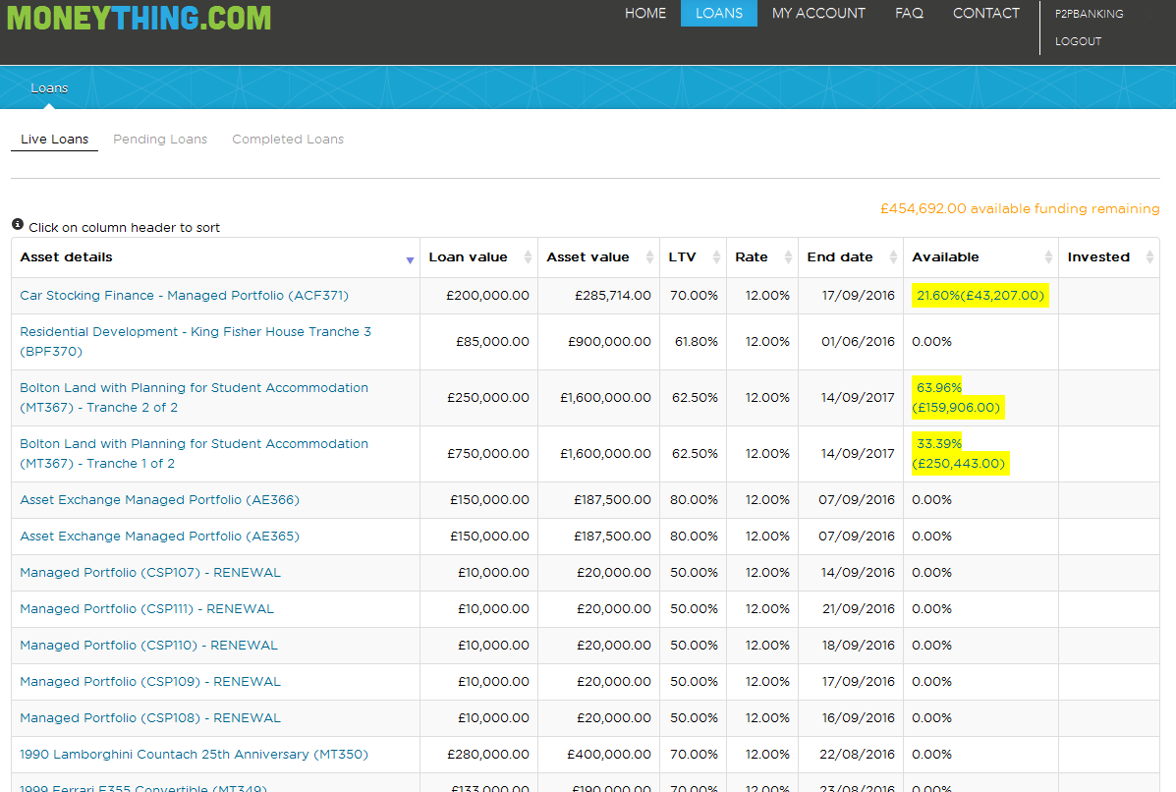Click the P2PBANKING user link

point(1089,14)
